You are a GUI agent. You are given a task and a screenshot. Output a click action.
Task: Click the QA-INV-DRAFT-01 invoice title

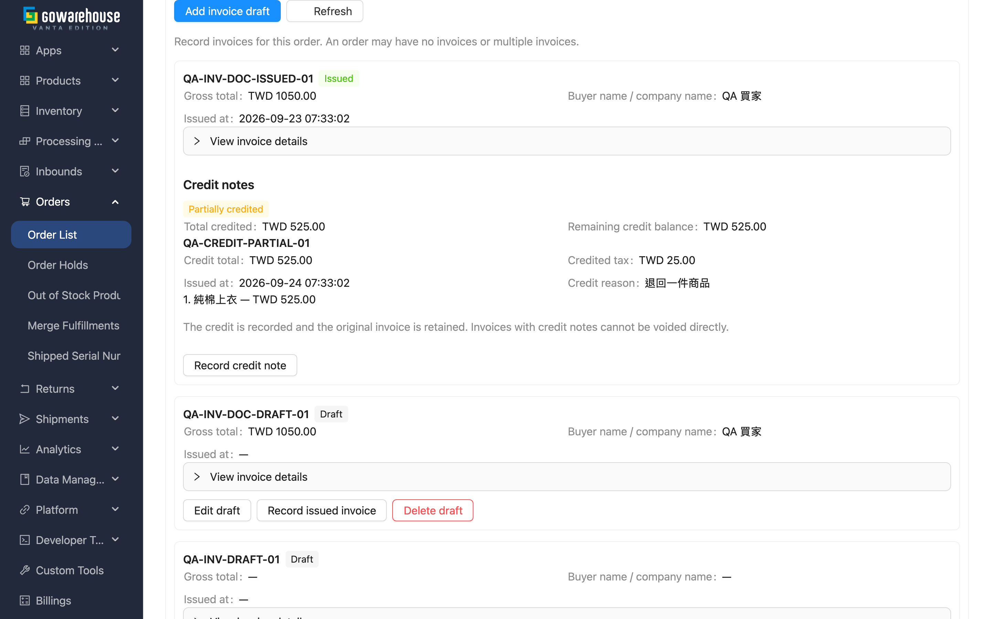tap(231, 559)
